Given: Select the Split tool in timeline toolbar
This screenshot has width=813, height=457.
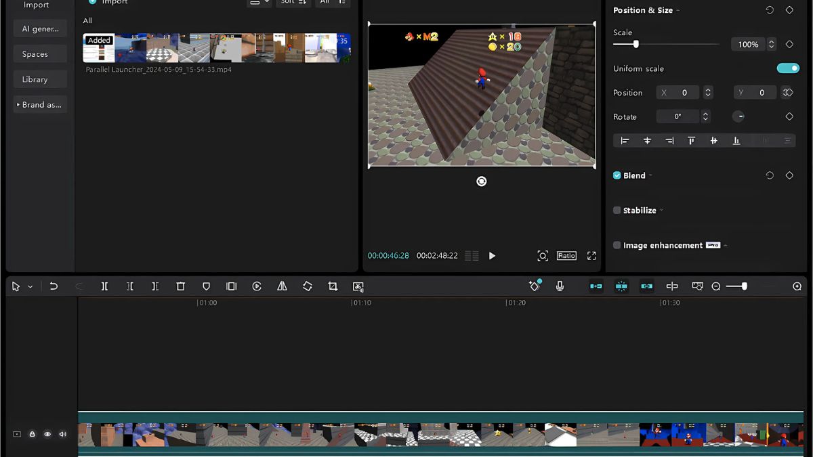Looking at the screenshot, I should coord(104,286).
